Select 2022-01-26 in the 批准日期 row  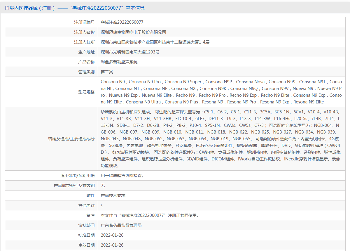[x=112, y=235]
